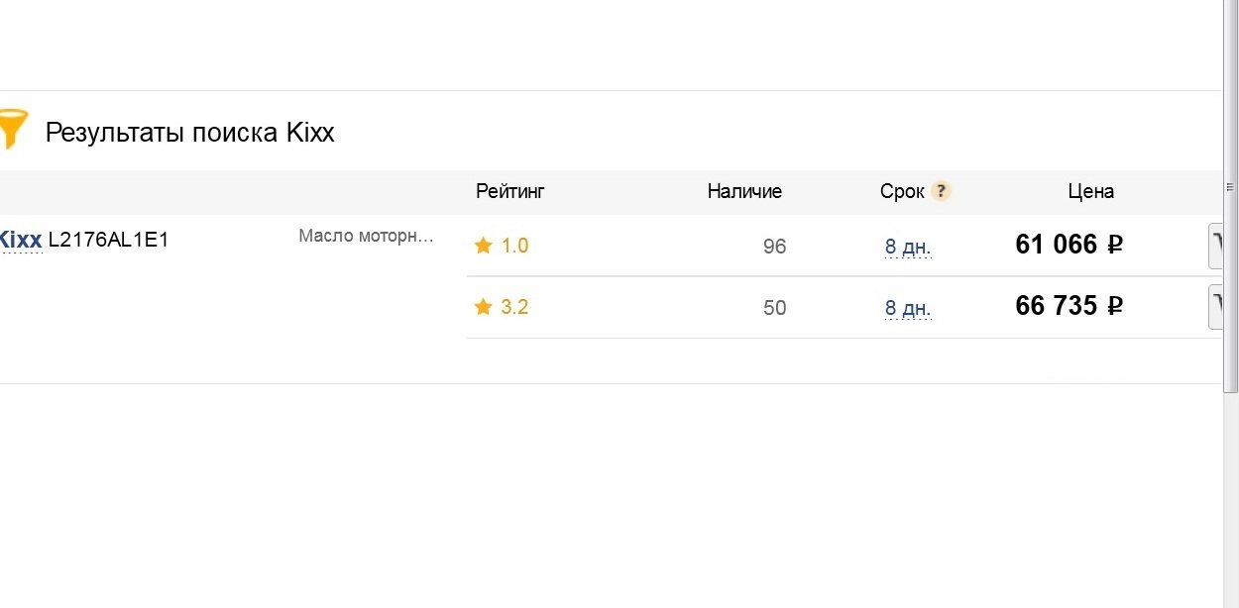Open the Kixx brand link

point(20,240)
